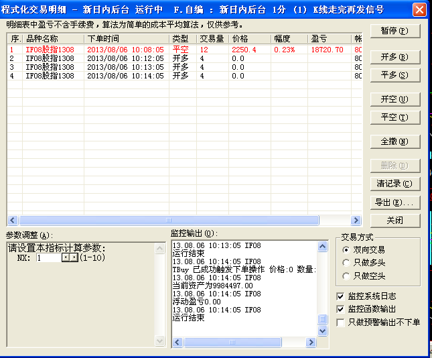Screen dimensions: 432x358
Task: Click the 幅度 column header
Action: click(x=289, y=39)
